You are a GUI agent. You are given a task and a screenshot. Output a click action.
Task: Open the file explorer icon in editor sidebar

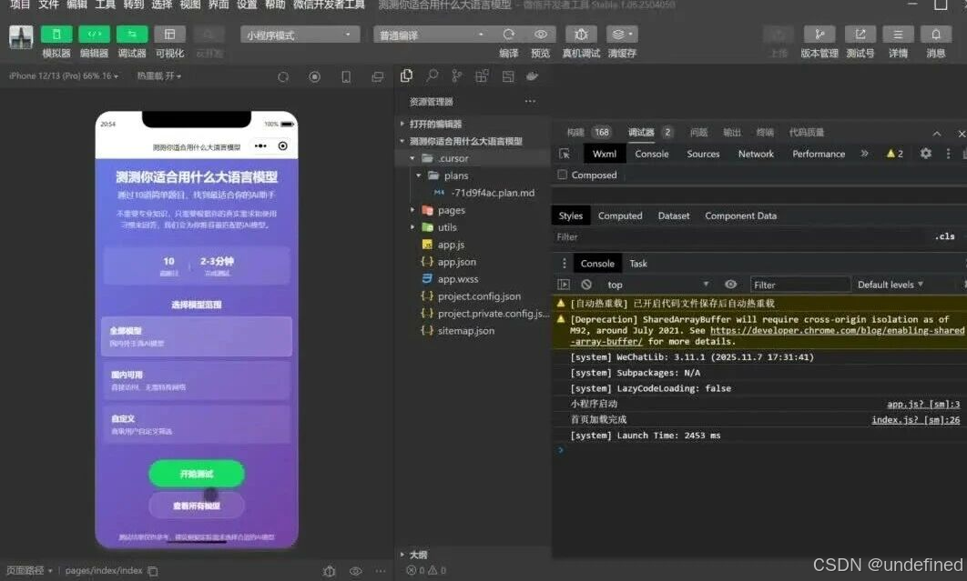coord(406,75)
